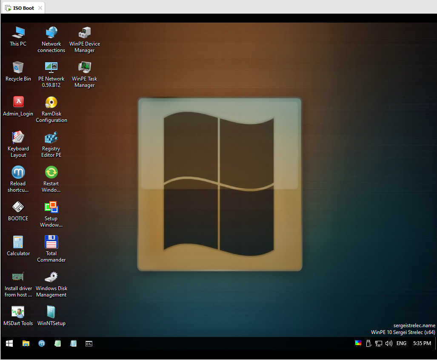The width and height of the screenshot is (437, 360).
Task: Click Restart Windows Explorer shortcut icon
Action: (x=51, y=179)
